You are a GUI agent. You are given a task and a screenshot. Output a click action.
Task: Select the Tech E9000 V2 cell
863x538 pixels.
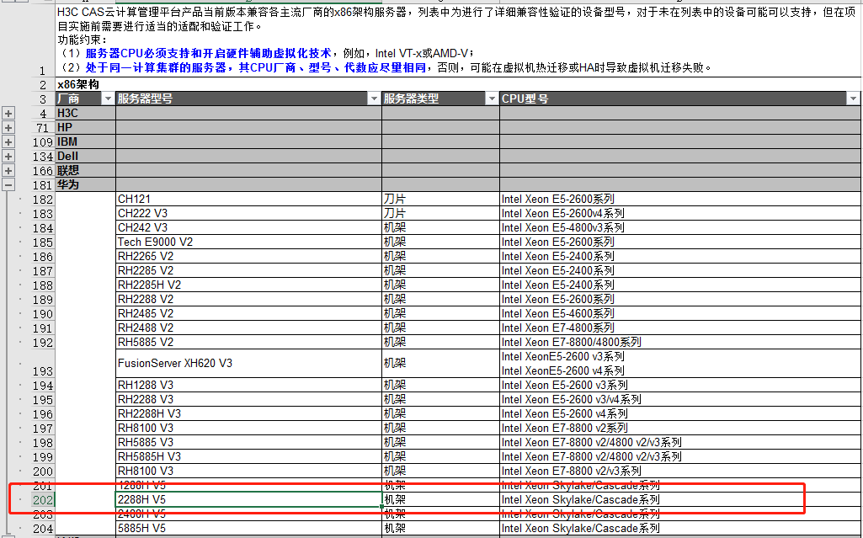point(248,242)
